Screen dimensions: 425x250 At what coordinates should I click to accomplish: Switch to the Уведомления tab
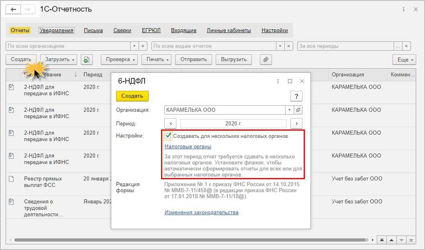click(x=57, y=30)
